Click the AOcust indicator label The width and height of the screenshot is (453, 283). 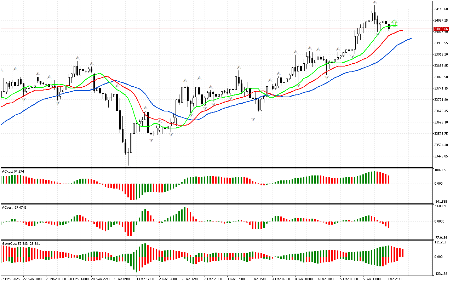click(13, 172)
